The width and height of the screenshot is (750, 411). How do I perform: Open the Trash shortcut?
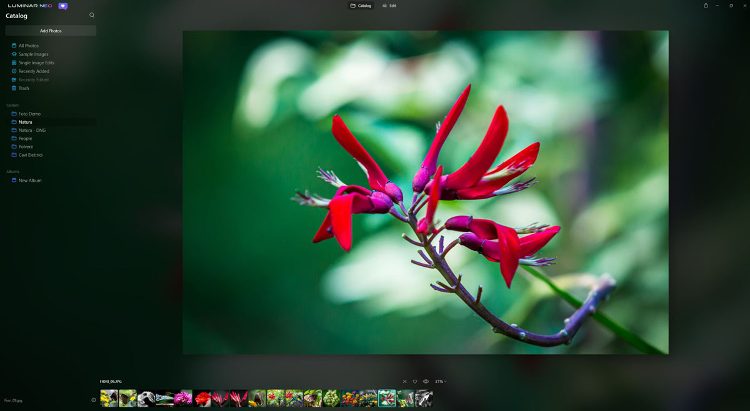(x=24, y=88)
